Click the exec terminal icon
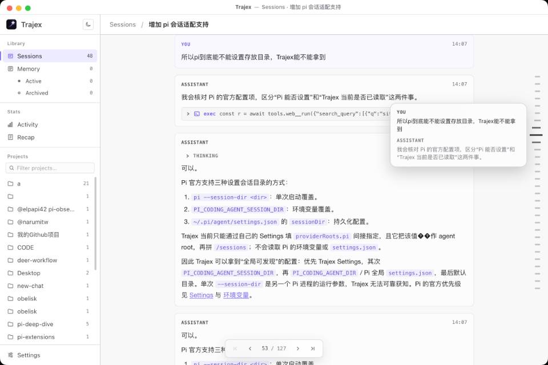548x365 pixels. 197,114
